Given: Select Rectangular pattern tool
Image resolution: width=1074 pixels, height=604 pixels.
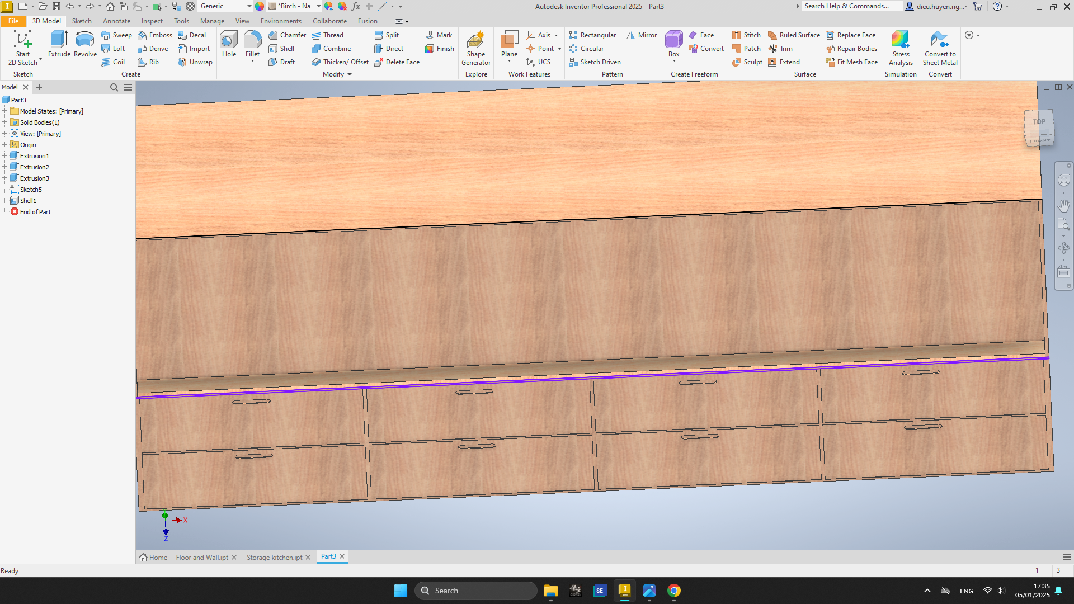Looking at the screenshot, I should 592,35.
